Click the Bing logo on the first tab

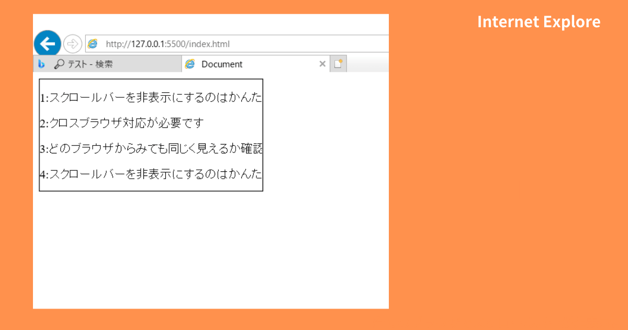(x=42, y=64)
